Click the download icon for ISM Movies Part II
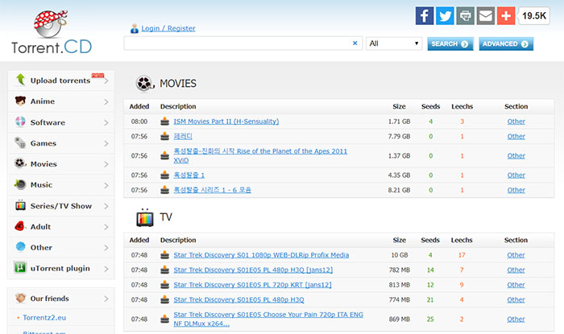The image size is (564, 334). [x=164, y=122]
